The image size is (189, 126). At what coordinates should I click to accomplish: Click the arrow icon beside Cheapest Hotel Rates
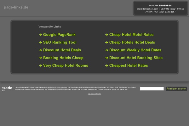106,66
